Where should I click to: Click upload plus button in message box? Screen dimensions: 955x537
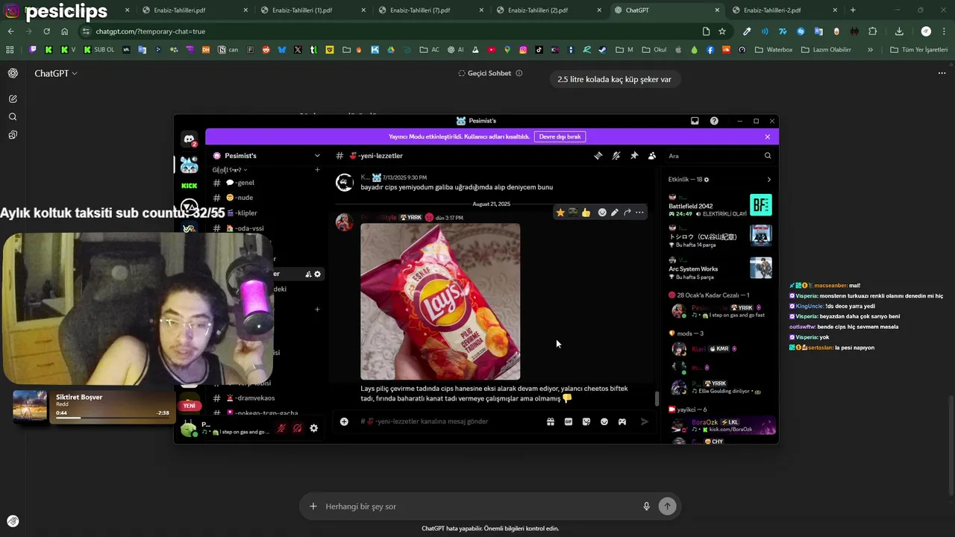pyautogui.click(x=344, y=421)
